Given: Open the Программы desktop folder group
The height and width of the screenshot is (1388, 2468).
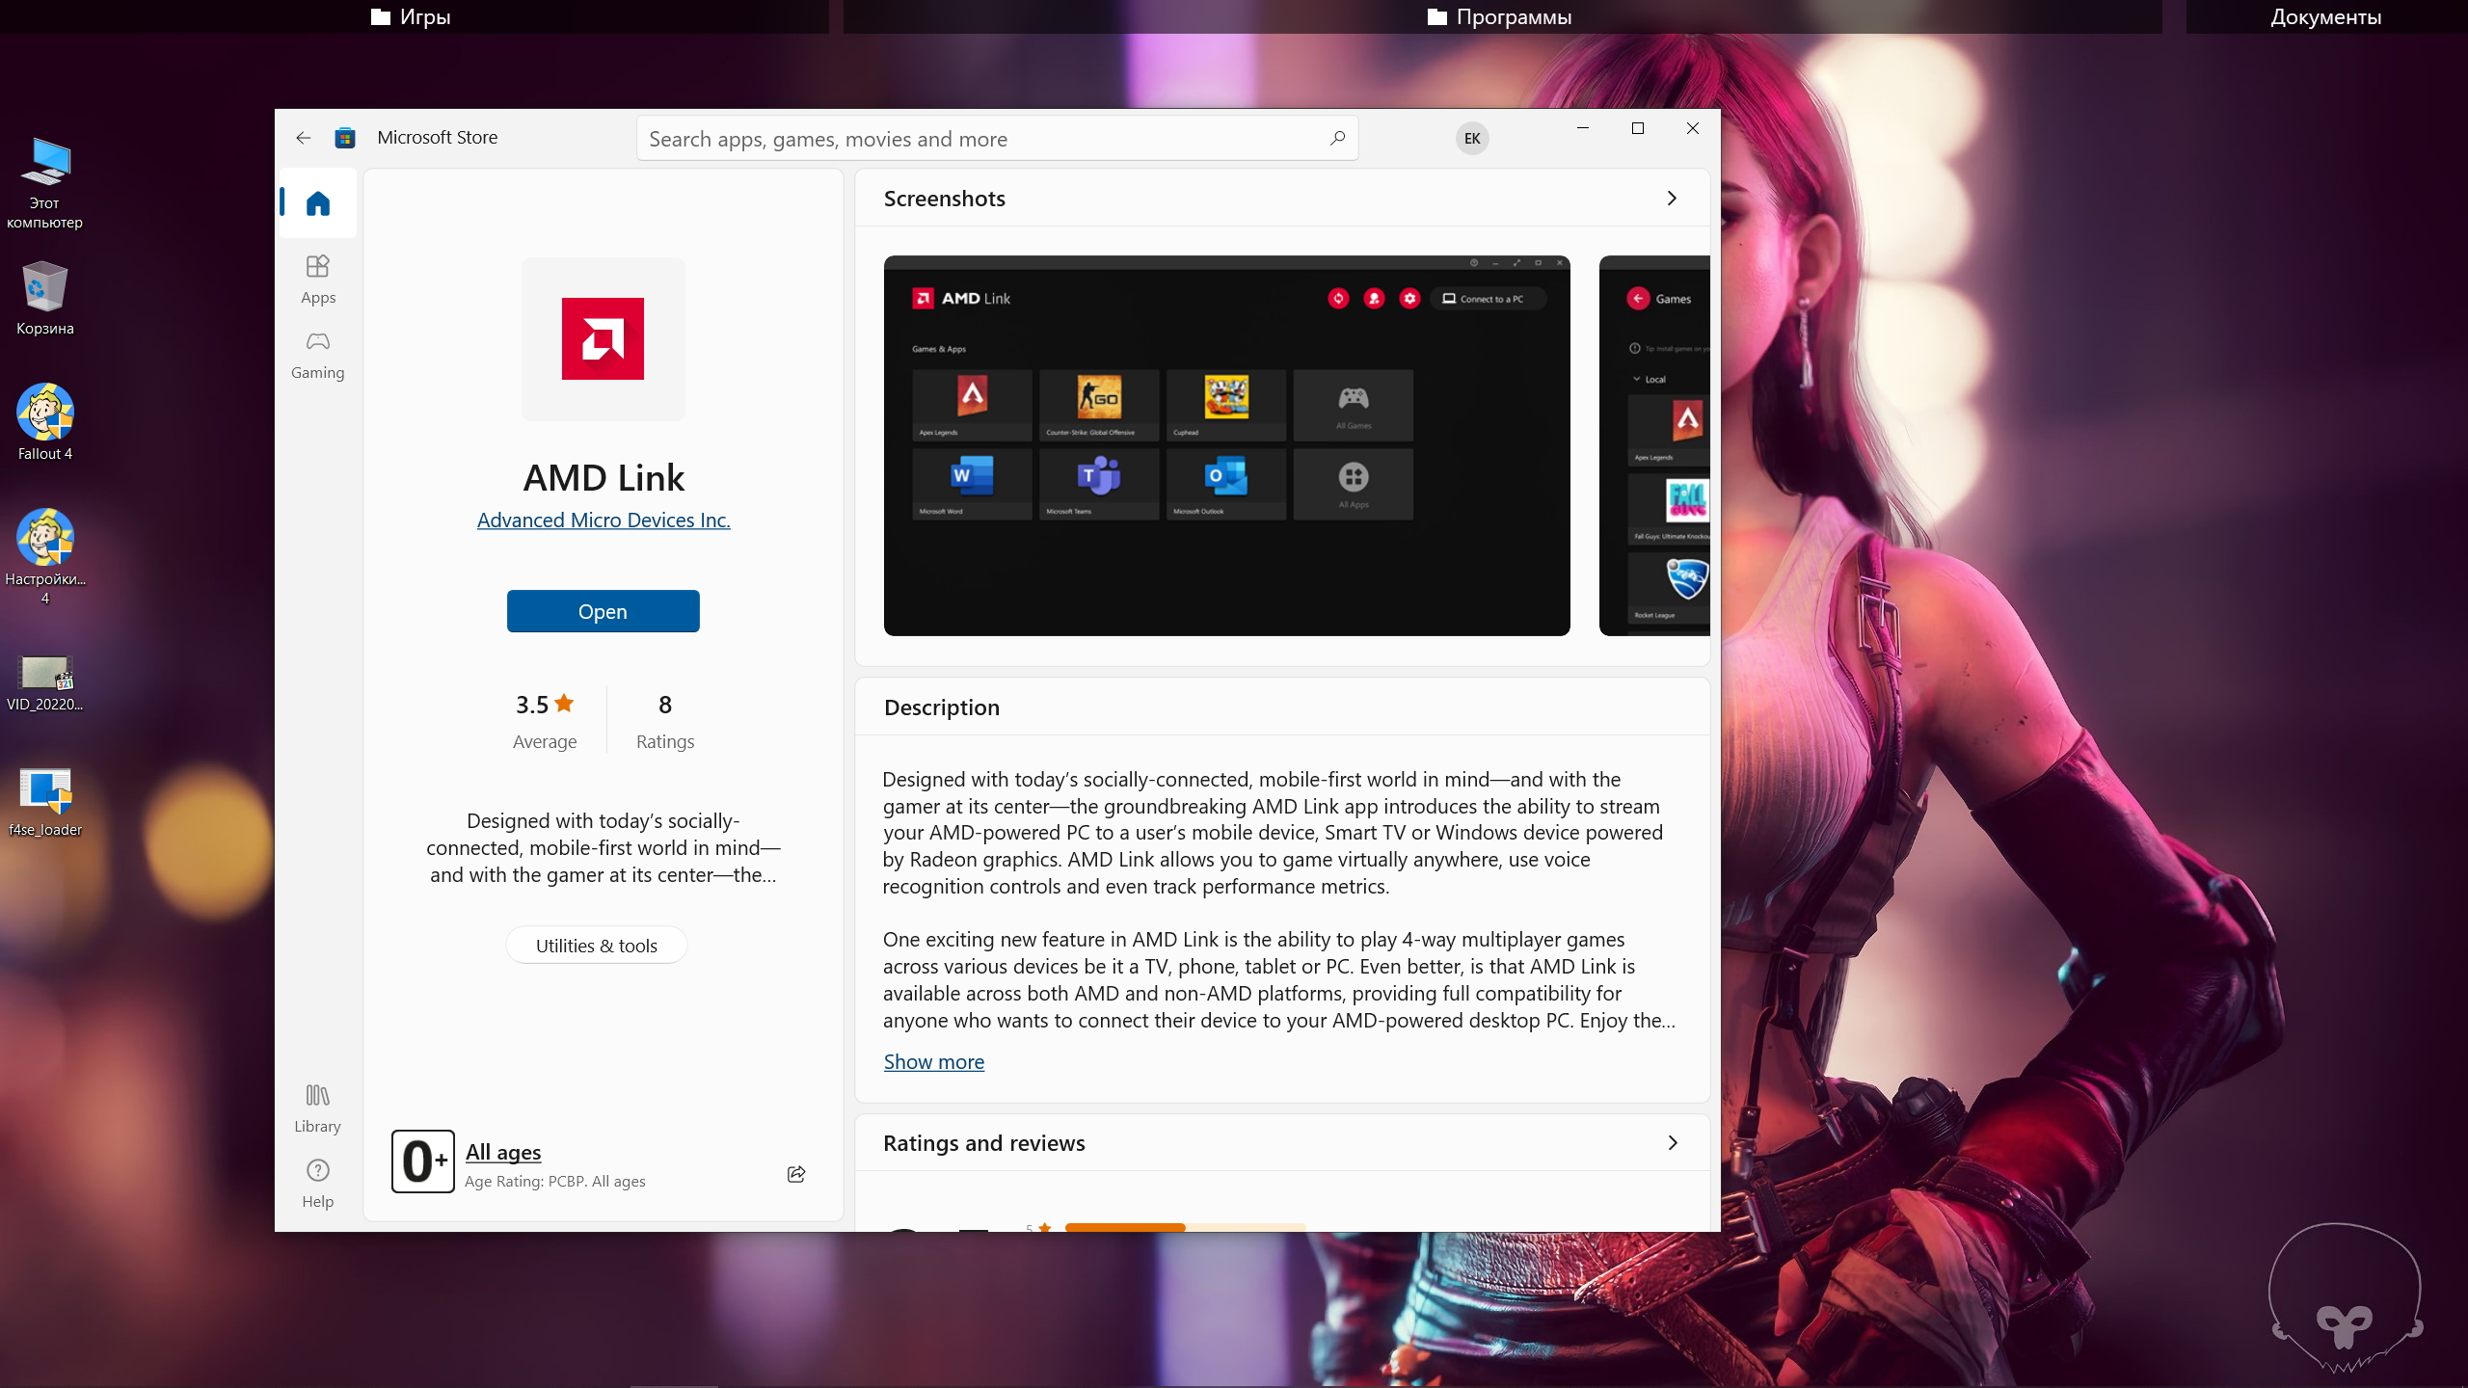Looking at the screenshot, I should click(x=1499, y=16).
